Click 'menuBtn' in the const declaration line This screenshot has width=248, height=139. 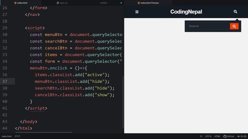coord(53,35)
